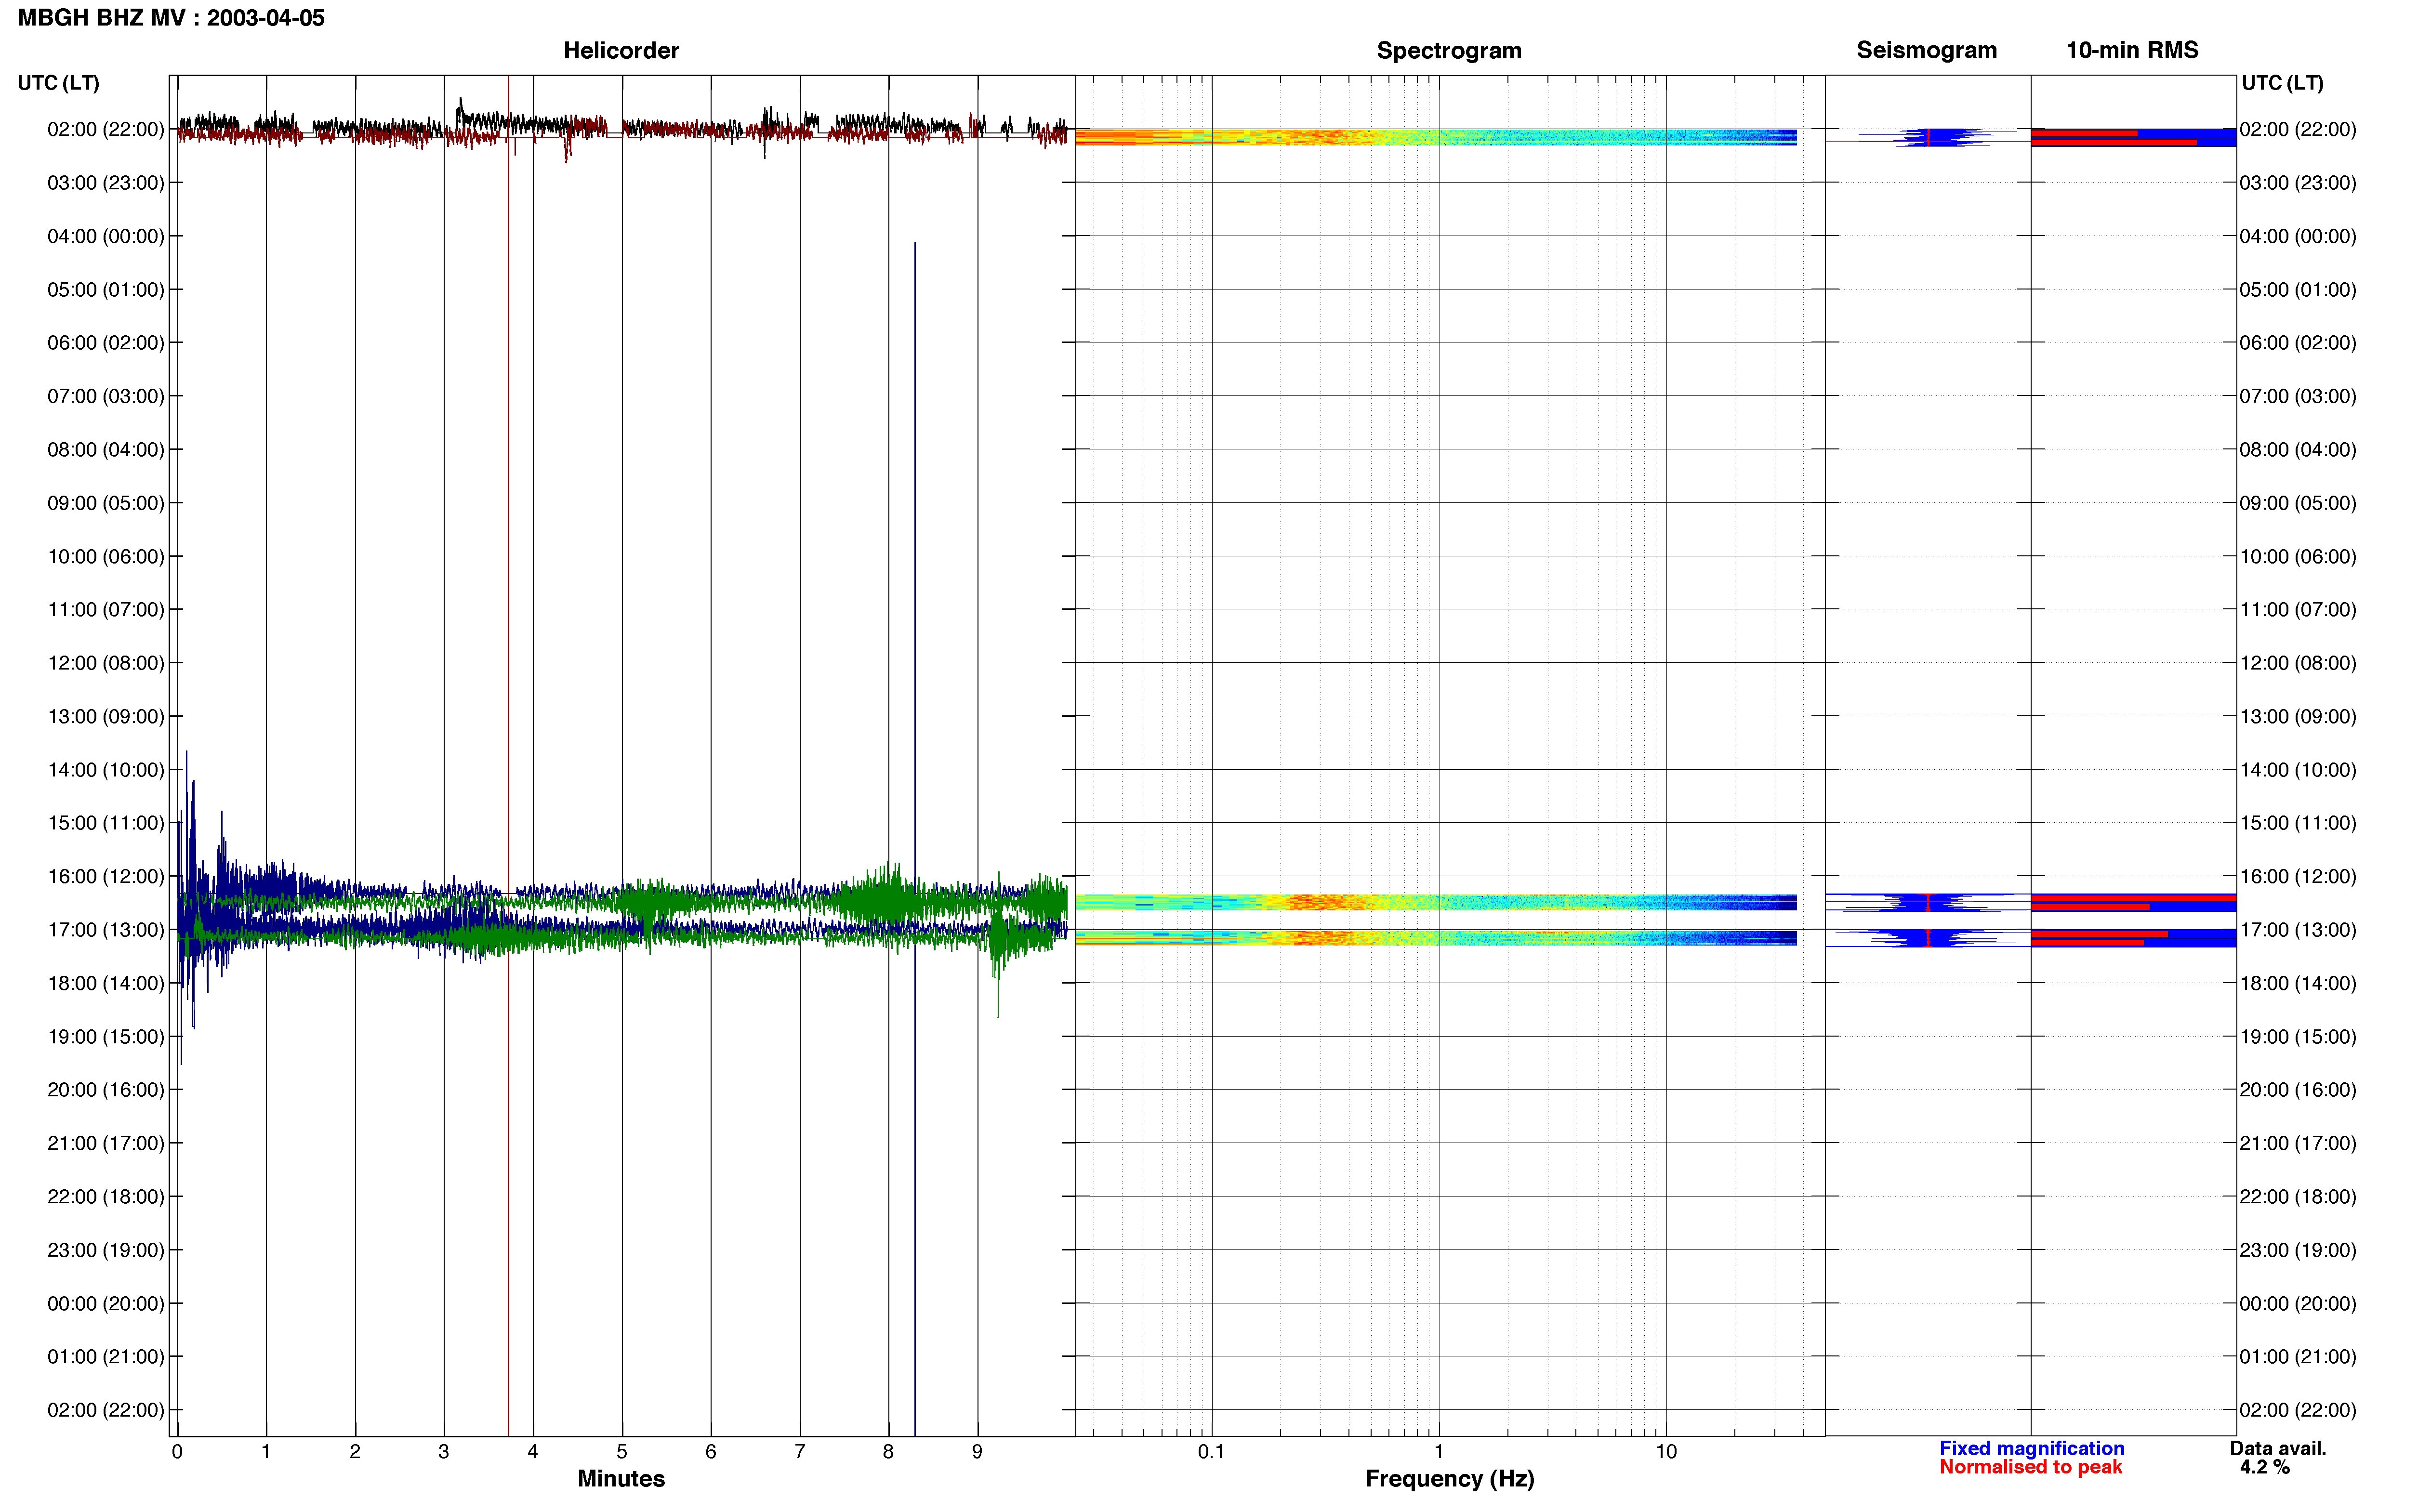Click the 10-min RMS panel heading
This screenshot has height=1512, width=2418.
(2132, 50)
